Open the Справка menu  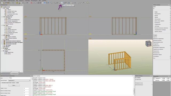tap(44, 1)
